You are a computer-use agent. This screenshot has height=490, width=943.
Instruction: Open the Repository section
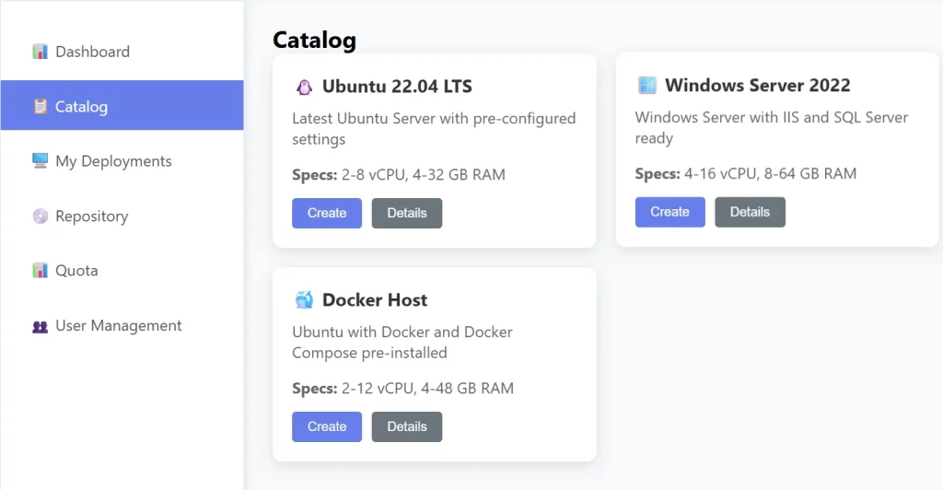tap(122, 216)
